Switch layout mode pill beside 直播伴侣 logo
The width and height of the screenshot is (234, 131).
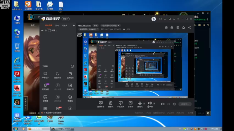click(x=66, y=19)
